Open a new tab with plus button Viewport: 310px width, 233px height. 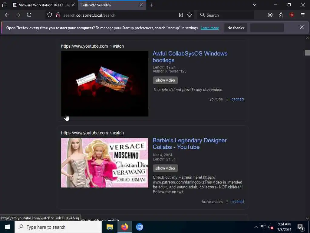point(151,5)
